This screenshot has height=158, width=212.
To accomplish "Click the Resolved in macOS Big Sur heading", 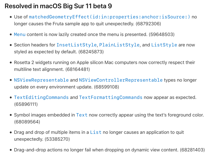I will coord(58,6).
